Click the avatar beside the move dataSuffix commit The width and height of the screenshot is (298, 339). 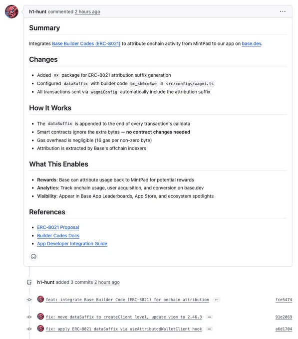tap(40, 317)
